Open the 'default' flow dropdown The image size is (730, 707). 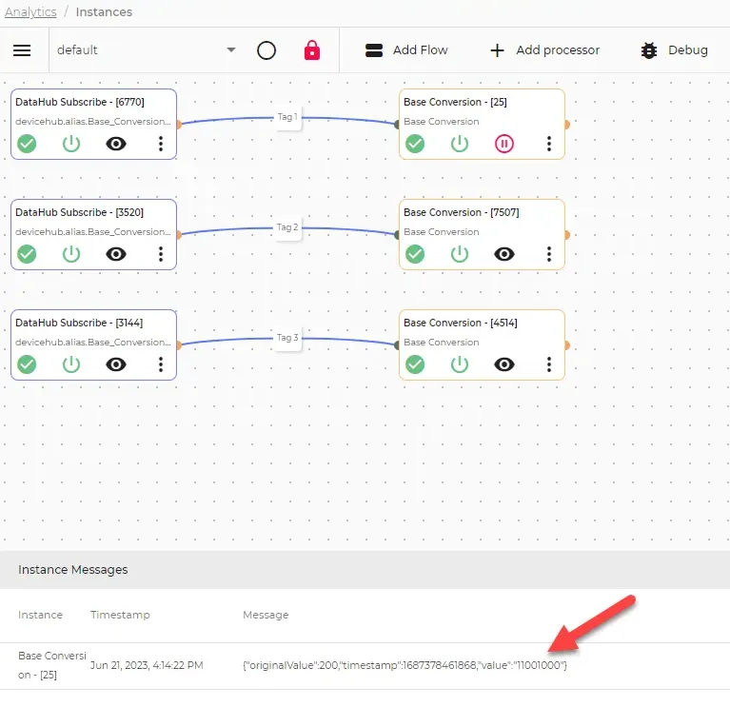[146, 50]
